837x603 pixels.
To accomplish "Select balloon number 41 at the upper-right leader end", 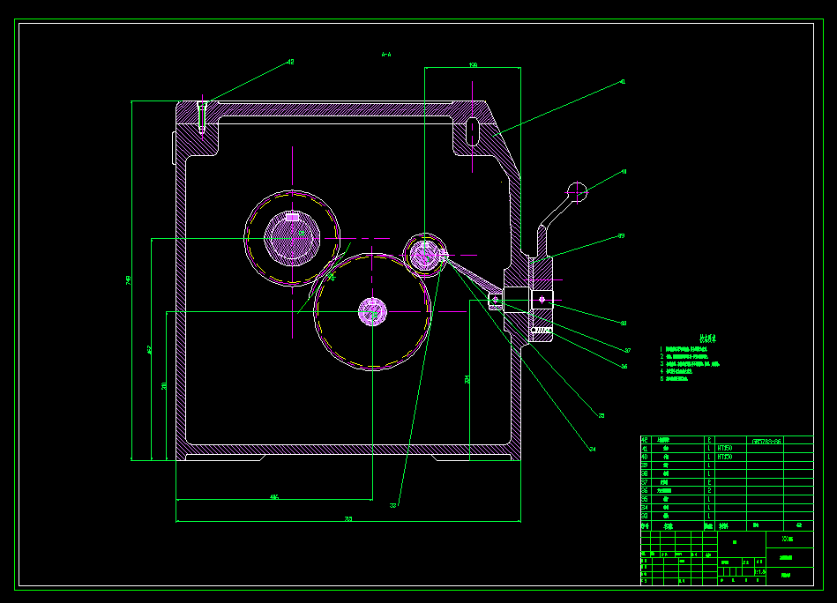I will pos(623,82).
